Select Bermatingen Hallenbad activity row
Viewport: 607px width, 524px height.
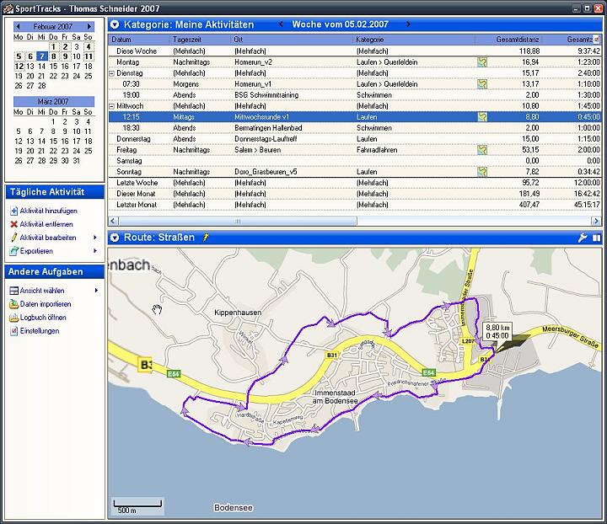pos(355,128)
